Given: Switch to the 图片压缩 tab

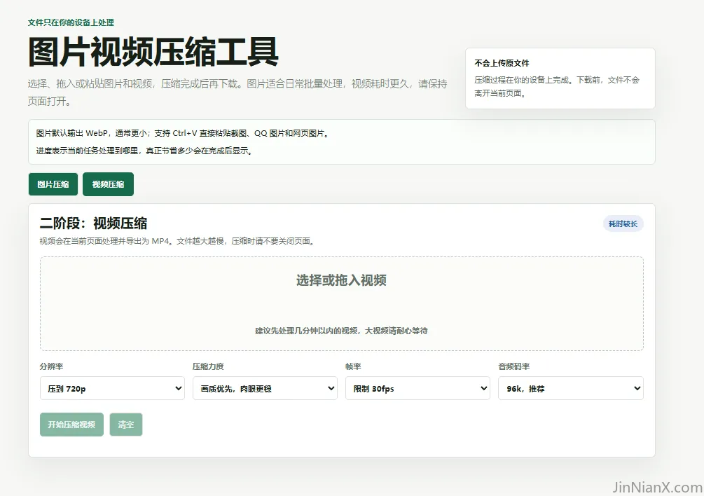Looking at the screenshot, I should 53,184.
